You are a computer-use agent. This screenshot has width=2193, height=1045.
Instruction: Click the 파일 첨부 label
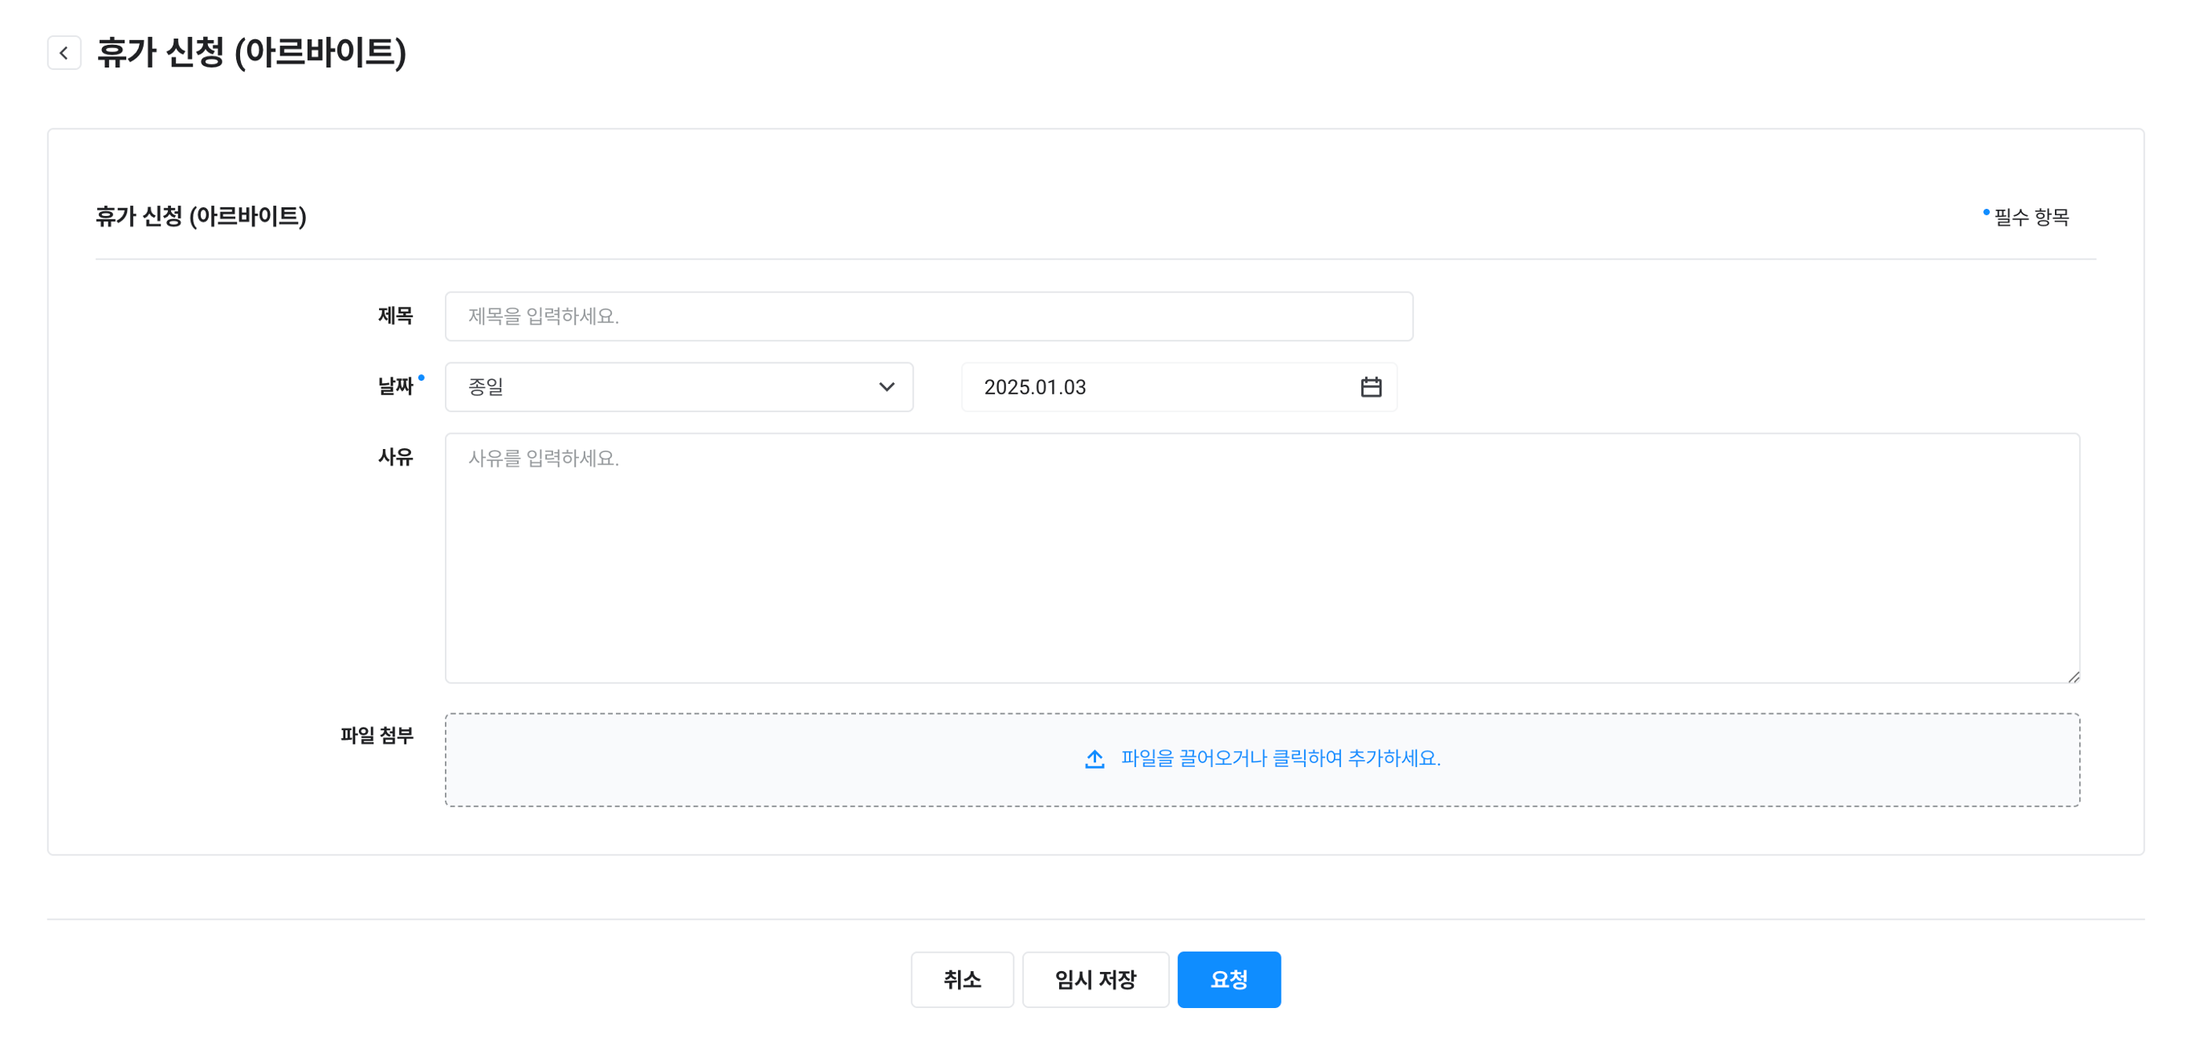[377, 735]
